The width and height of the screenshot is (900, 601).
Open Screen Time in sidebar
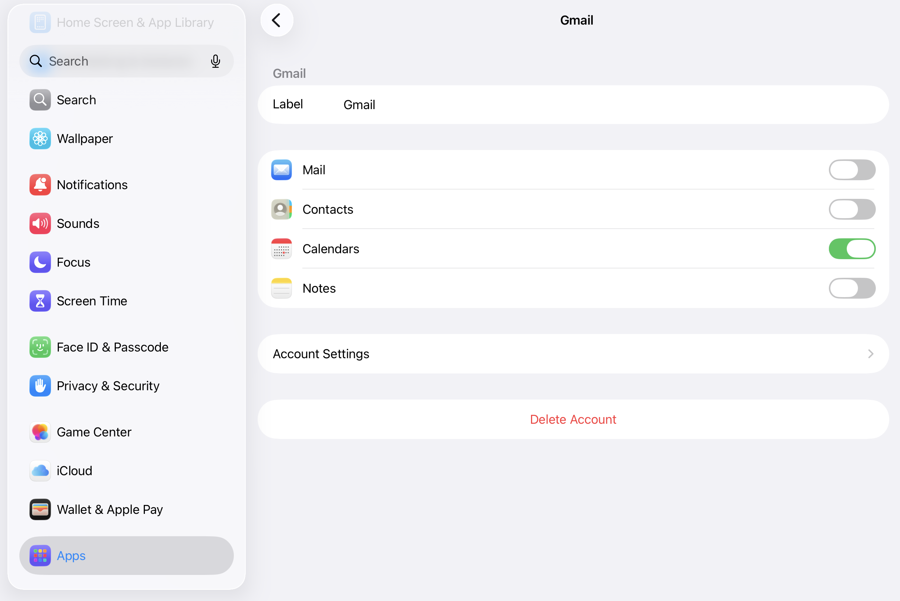click(127, 301)
